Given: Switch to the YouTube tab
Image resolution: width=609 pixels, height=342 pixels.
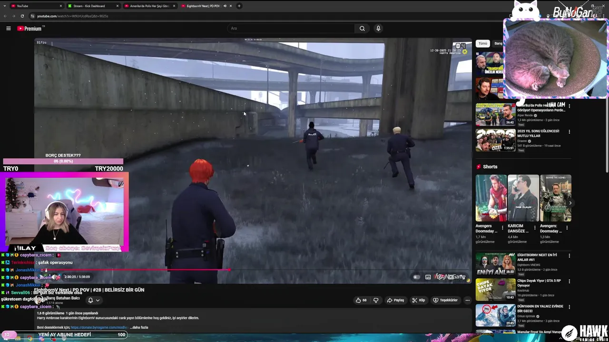Looking at the screenshot, I should 37,6.
